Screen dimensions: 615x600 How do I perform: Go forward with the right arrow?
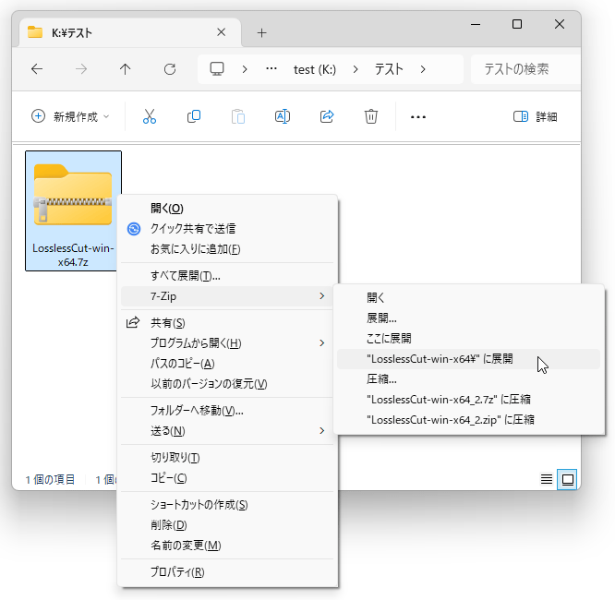click(81, 69)
